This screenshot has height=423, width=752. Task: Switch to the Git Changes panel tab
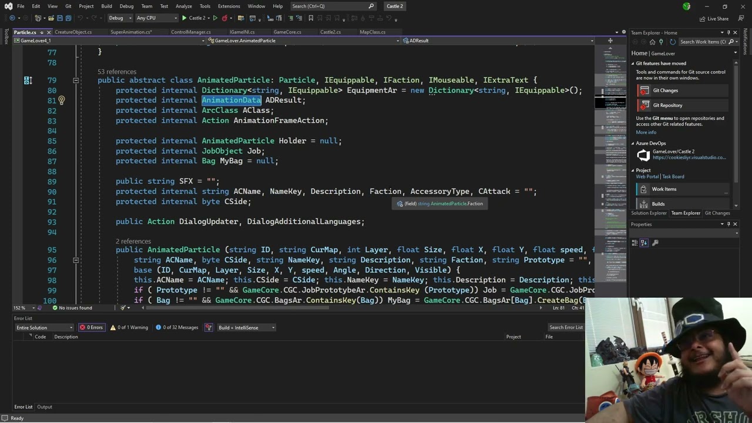pos(717,213)
